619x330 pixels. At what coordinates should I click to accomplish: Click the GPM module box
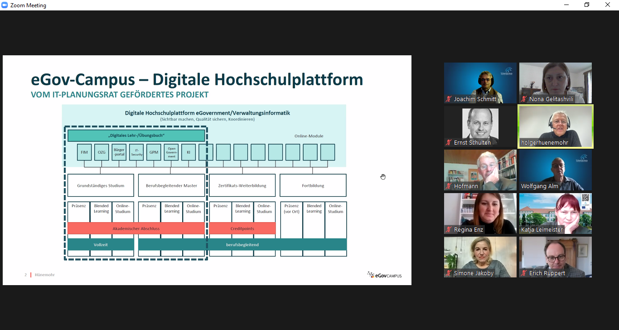154,152
